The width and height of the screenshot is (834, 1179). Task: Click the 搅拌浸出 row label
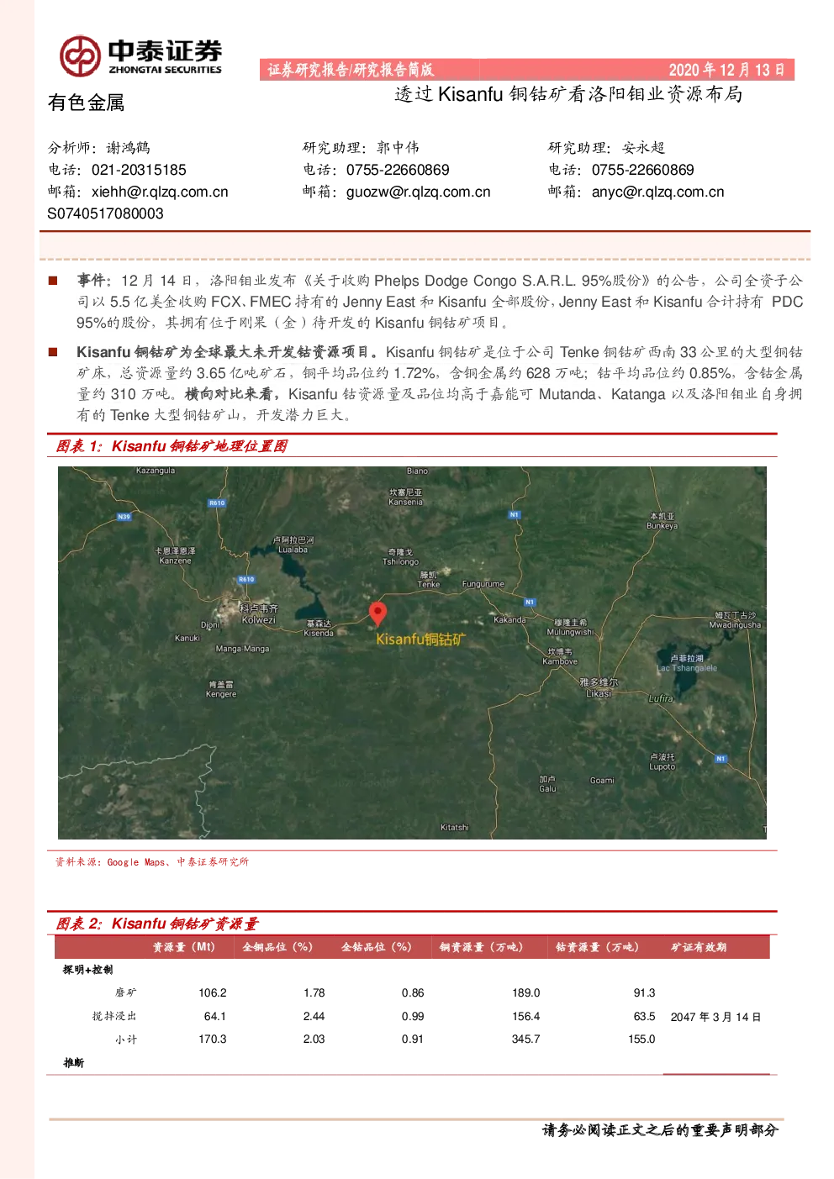[114, 1016]
